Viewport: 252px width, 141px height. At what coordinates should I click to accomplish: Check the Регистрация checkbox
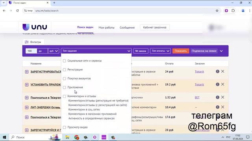pos(64,70)
